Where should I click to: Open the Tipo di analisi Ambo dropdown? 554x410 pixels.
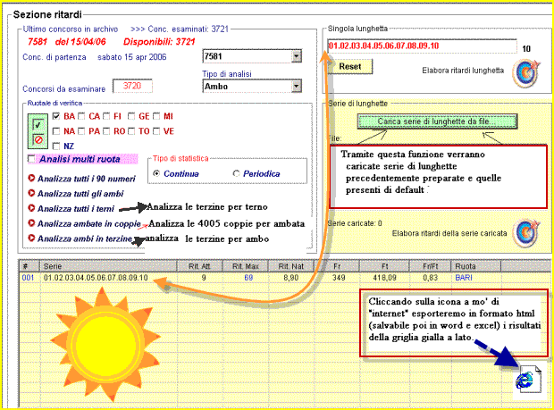(x=297, y=86)
